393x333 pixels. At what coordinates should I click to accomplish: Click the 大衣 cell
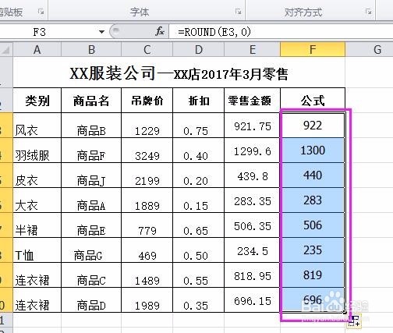tap(37, 200)
